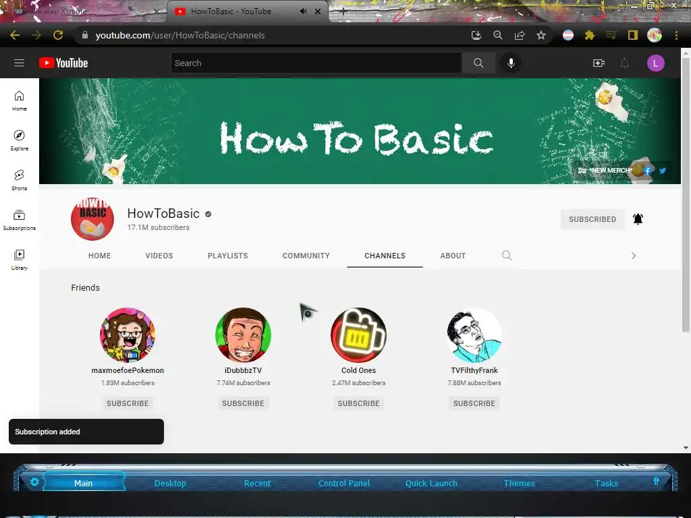
Task: Go to Home in the sidebar
Action: pyautogui.click(x=20, y=101)
